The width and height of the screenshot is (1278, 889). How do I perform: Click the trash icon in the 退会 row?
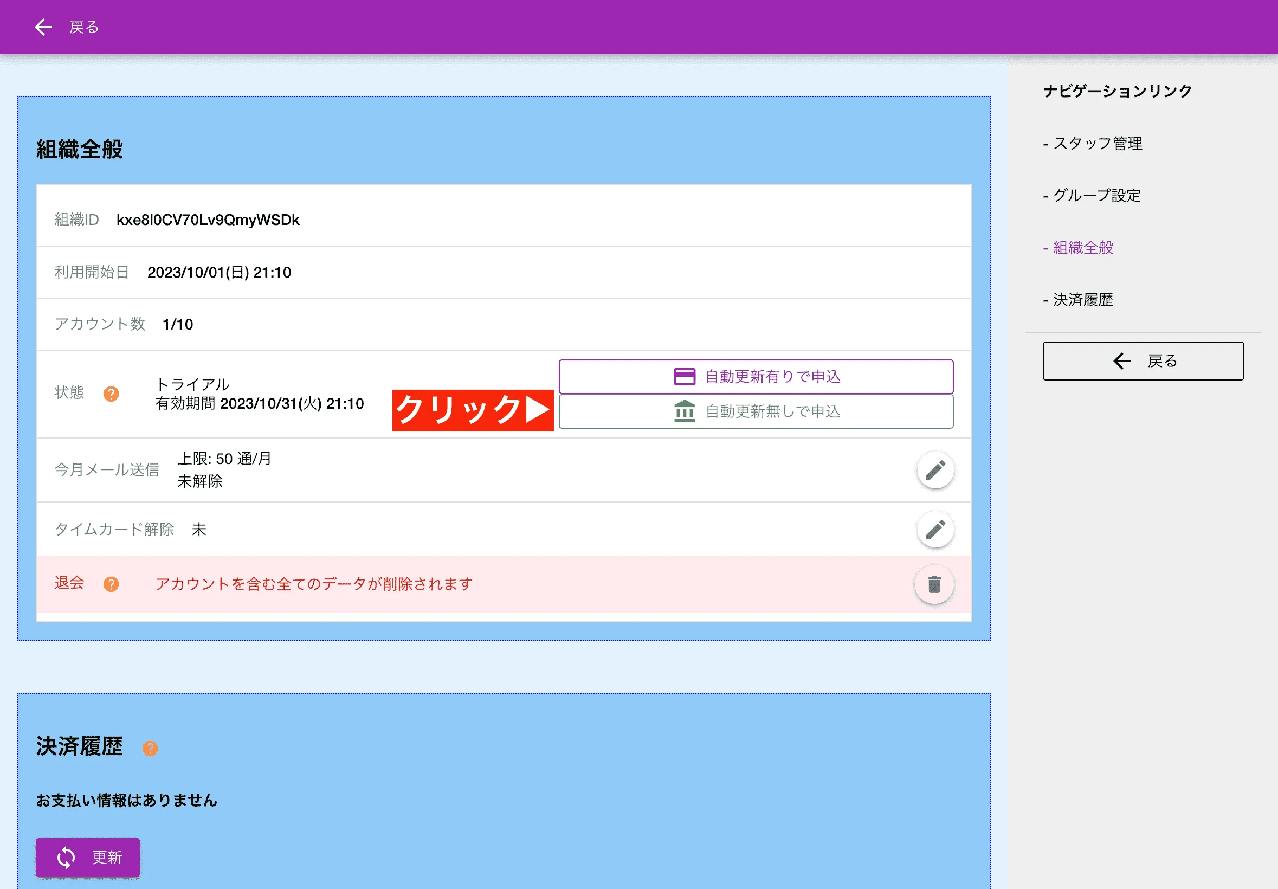click(933, 584)
